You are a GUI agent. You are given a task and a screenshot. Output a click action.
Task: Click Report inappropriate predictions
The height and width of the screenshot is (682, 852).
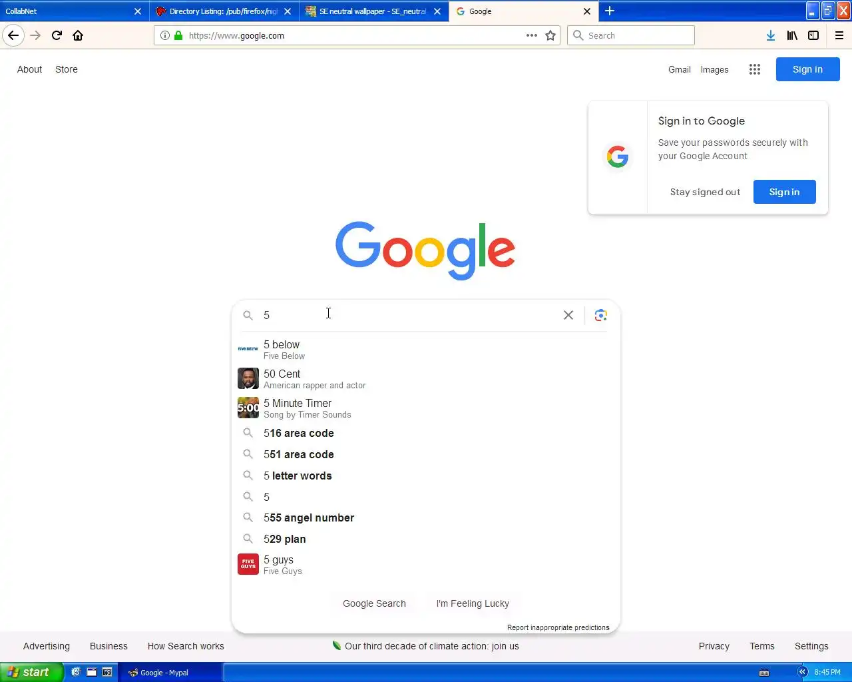click(558, 627)
